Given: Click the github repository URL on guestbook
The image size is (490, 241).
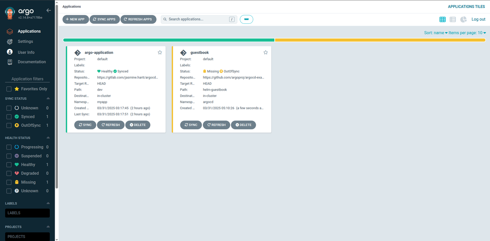Looking at the screenshot, I should click(234, 77).
